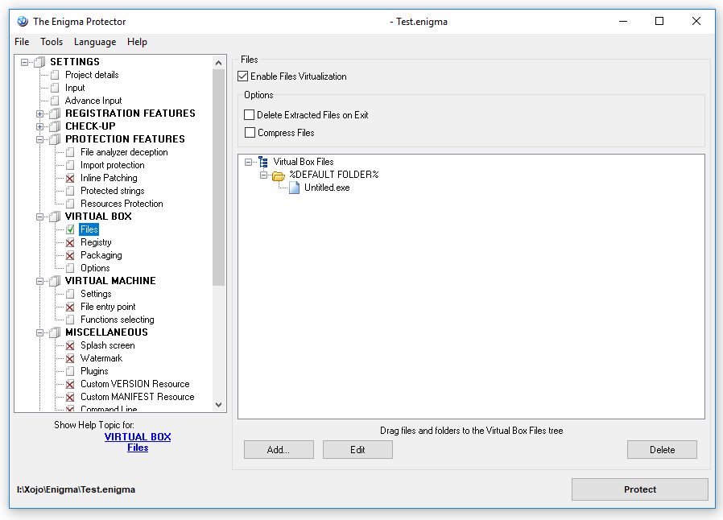The width and height of the screenshot is (723, 520).
Task: Tick the Compress Files checkbox
Action: (250, 133)
